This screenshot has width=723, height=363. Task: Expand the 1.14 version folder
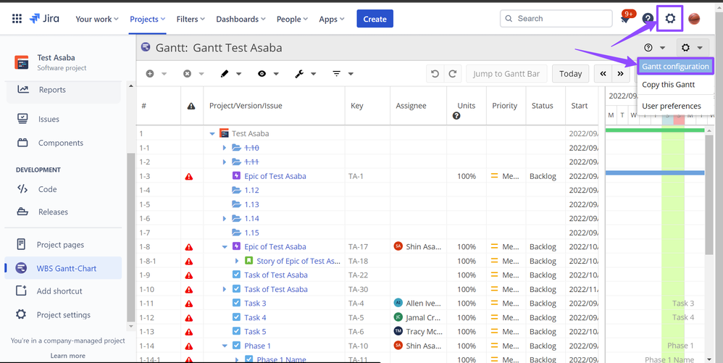225,218
